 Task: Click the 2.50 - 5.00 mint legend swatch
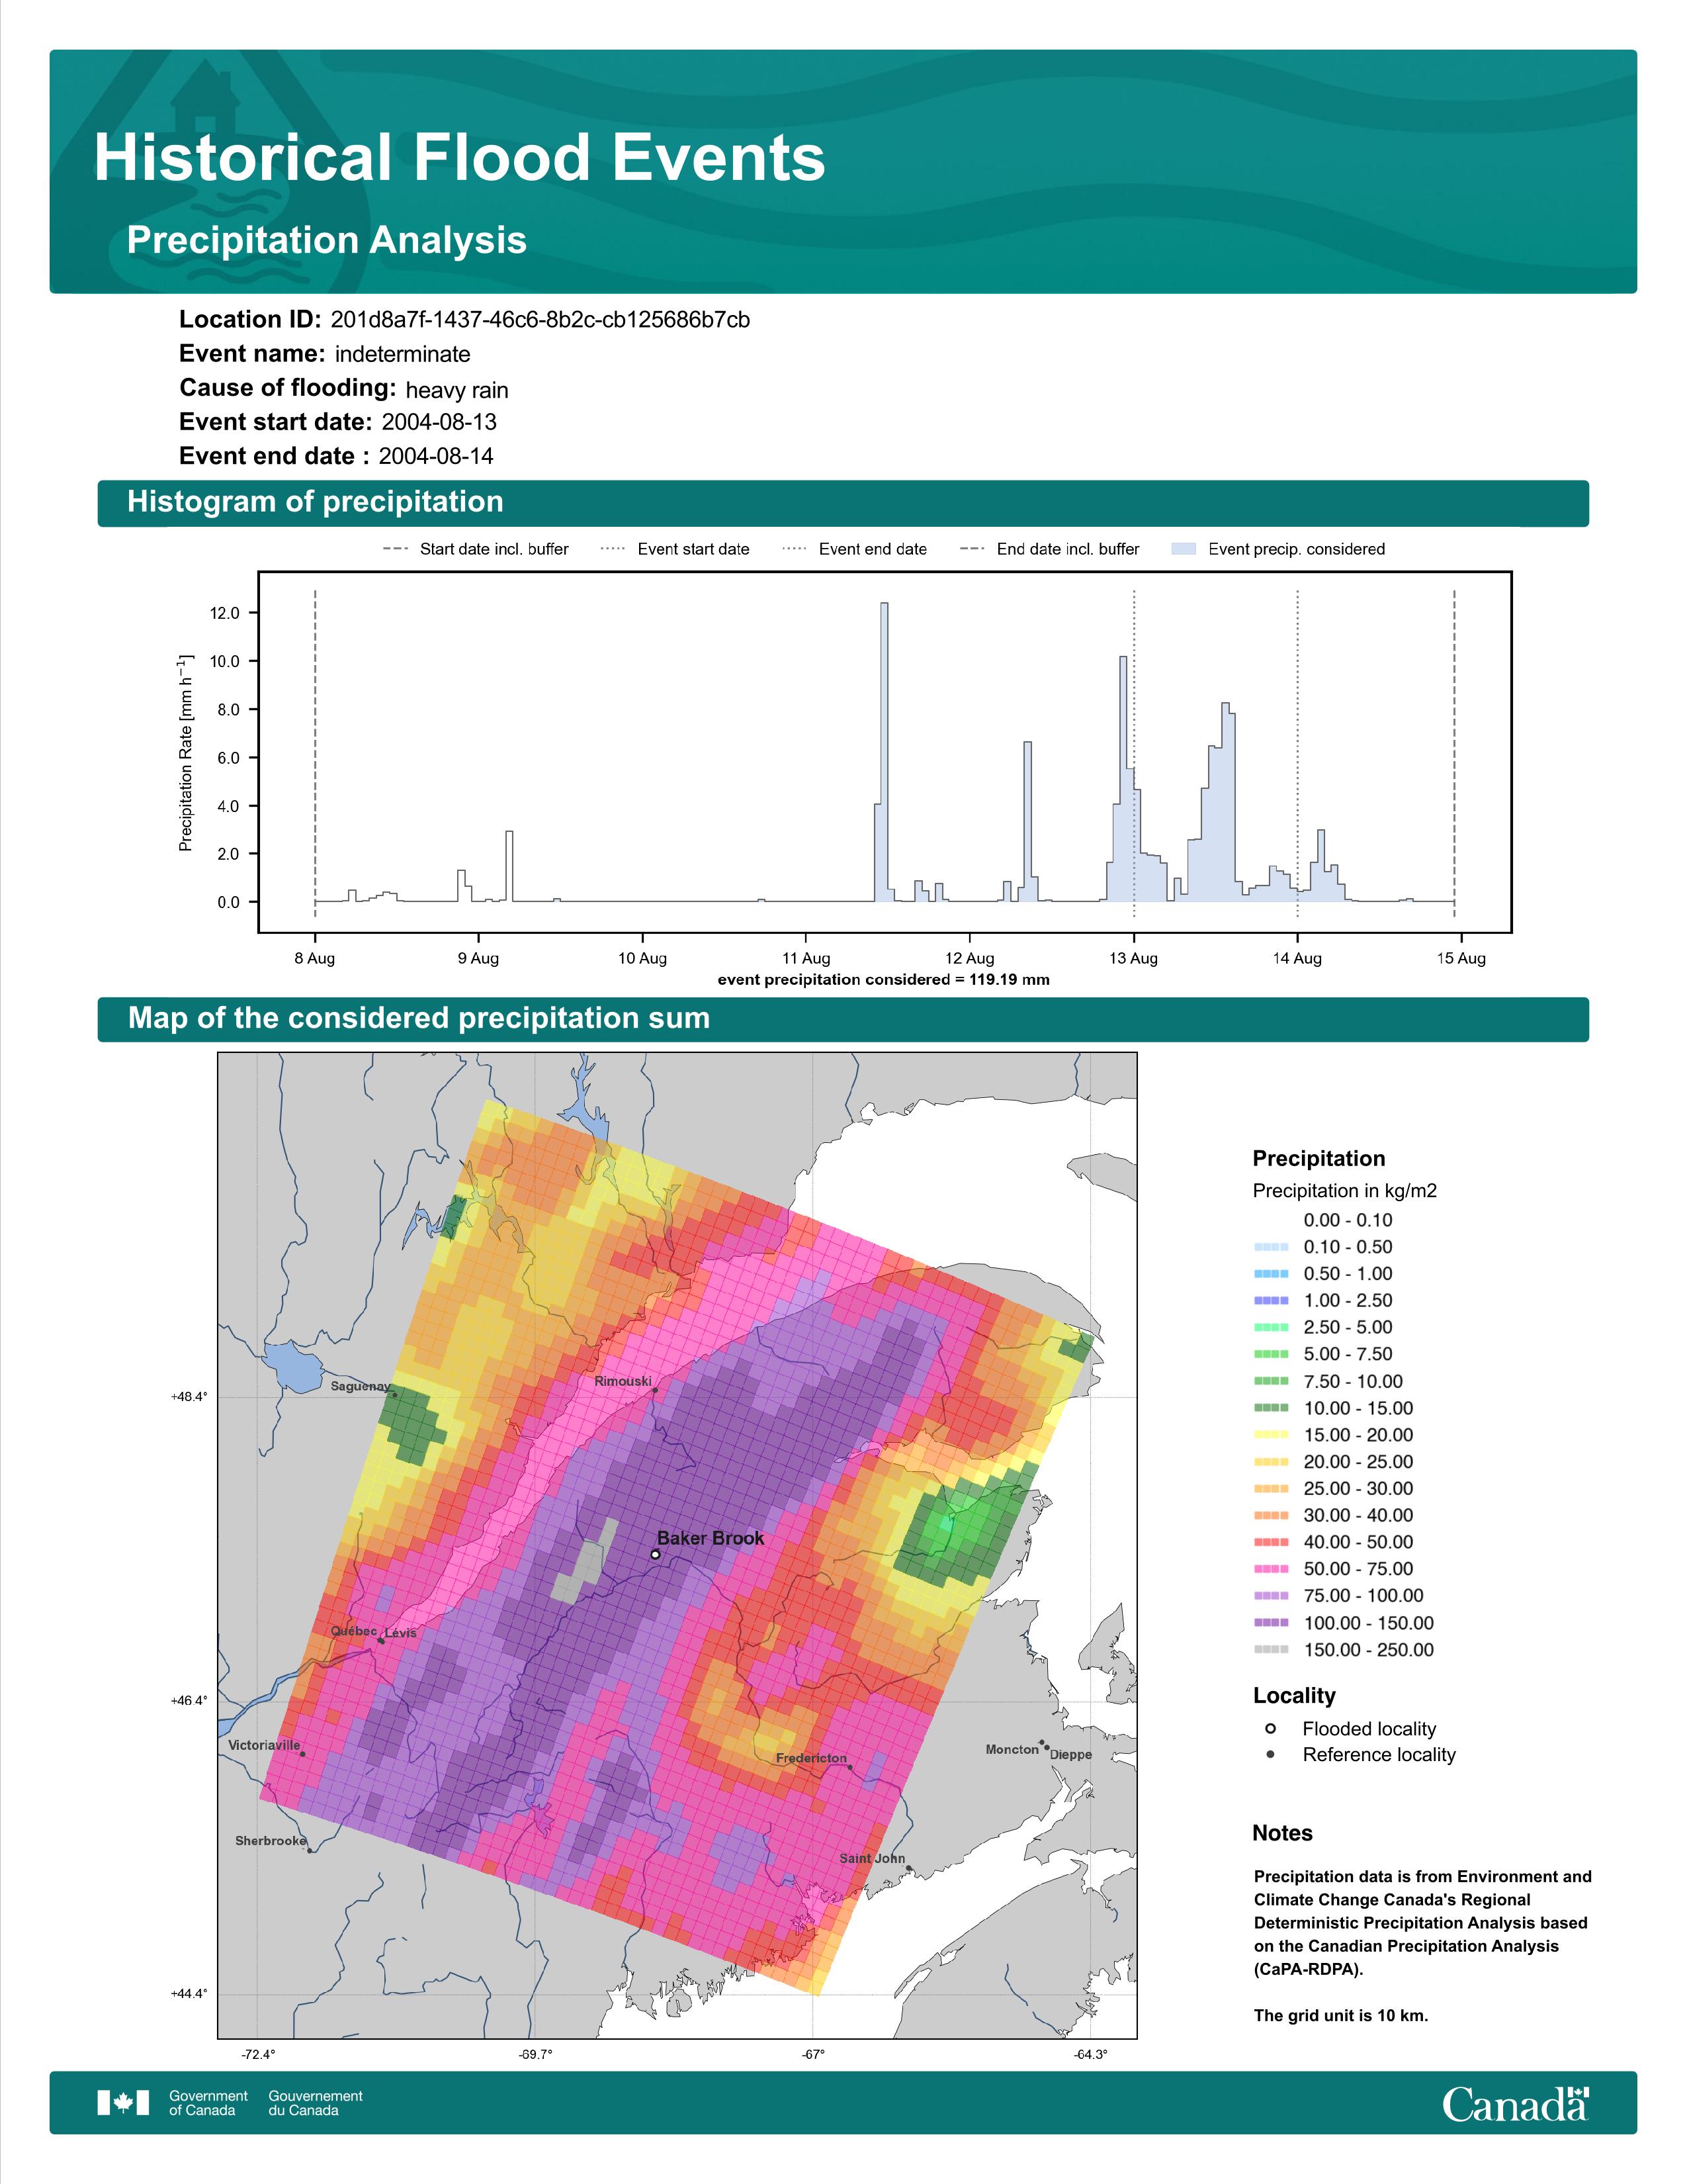tap(1272, 1327)
